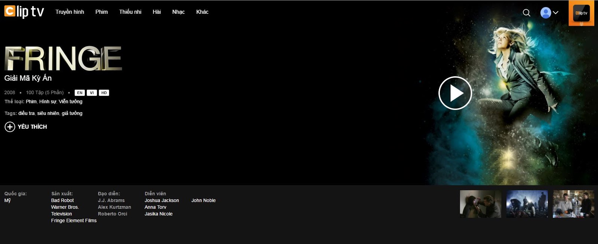Open actor Anna Torv link
This screenshot has width=598, height=244.
[155, 207]
